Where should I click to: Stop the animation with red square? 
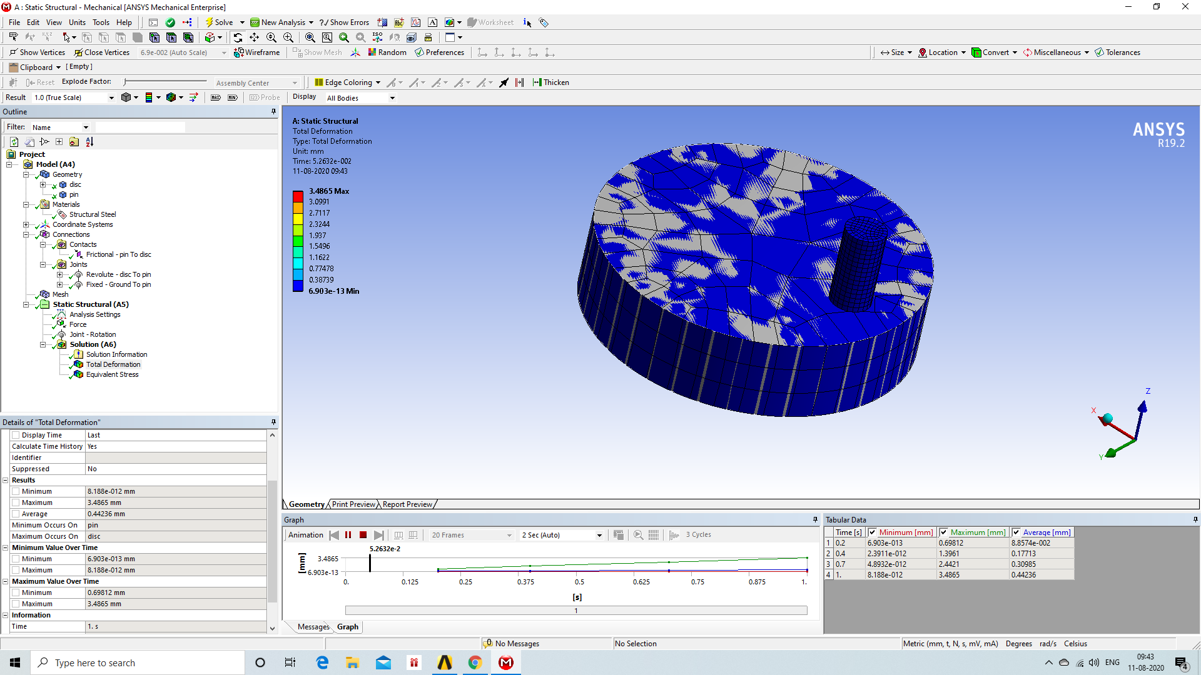coord(363,535)
